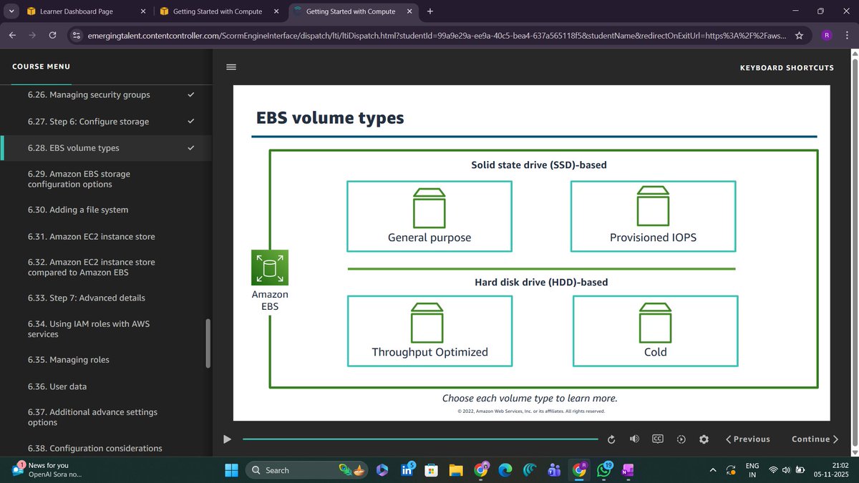The width and height of the screenshot is (859, 483).
Task: Open Keyboard Shortcuts
Action: click(787, 67)
